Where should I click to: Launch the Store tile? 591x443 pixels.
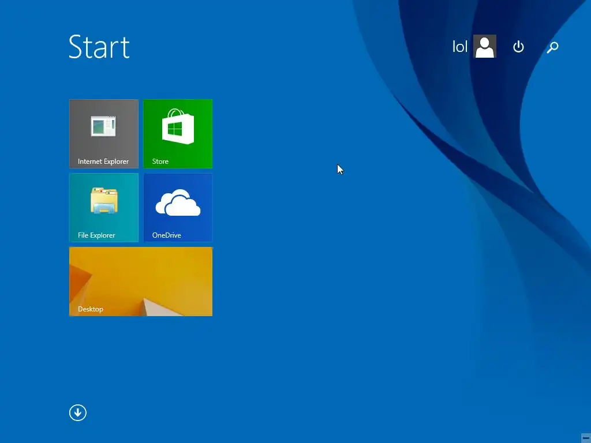pos(178,133)
